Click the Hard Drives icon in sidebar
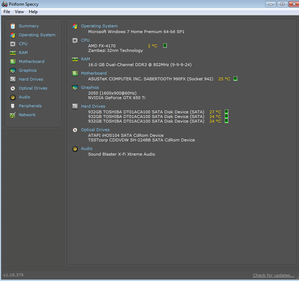Screen dimensions: 299x281 pos(13,79)
